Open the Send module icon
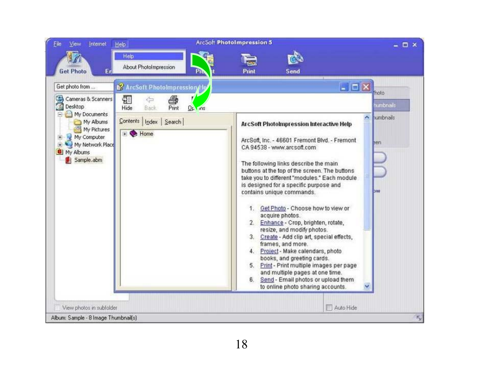The image size is (483, 373). [x=295, y=58]
